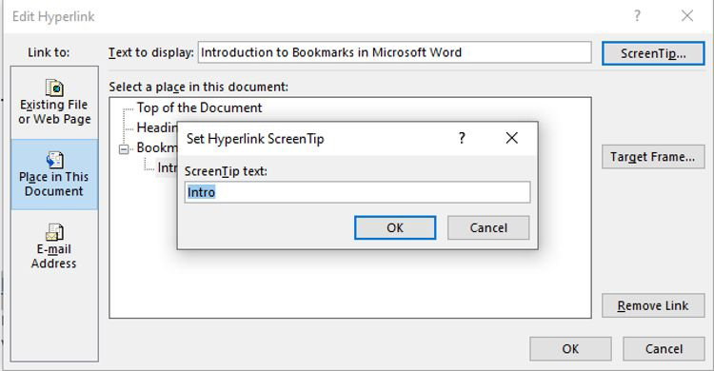Cancel the Edit Hyperlink dialog
The height and width of the screenshot is (371, 714).
(x=664, y=349)
